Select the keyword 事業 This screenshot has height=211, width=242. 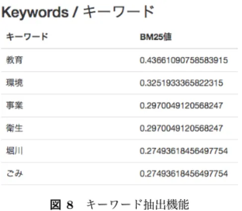14,105
